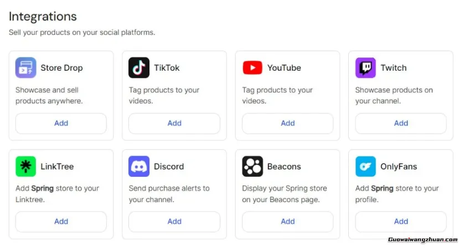Add the TikTok integration
The width and height of the screenshot is (465, 248).
tap(174, 123)
